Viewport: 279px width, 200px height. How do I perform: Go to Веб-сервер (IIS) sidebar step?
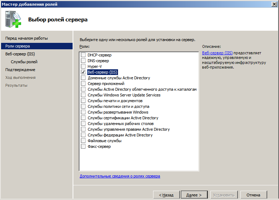tap(20, 54)
